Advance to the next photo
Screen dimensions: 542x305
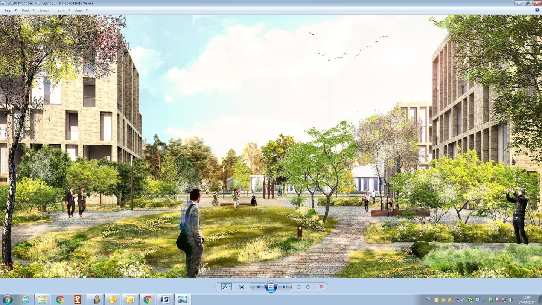(x=285, y=287)
